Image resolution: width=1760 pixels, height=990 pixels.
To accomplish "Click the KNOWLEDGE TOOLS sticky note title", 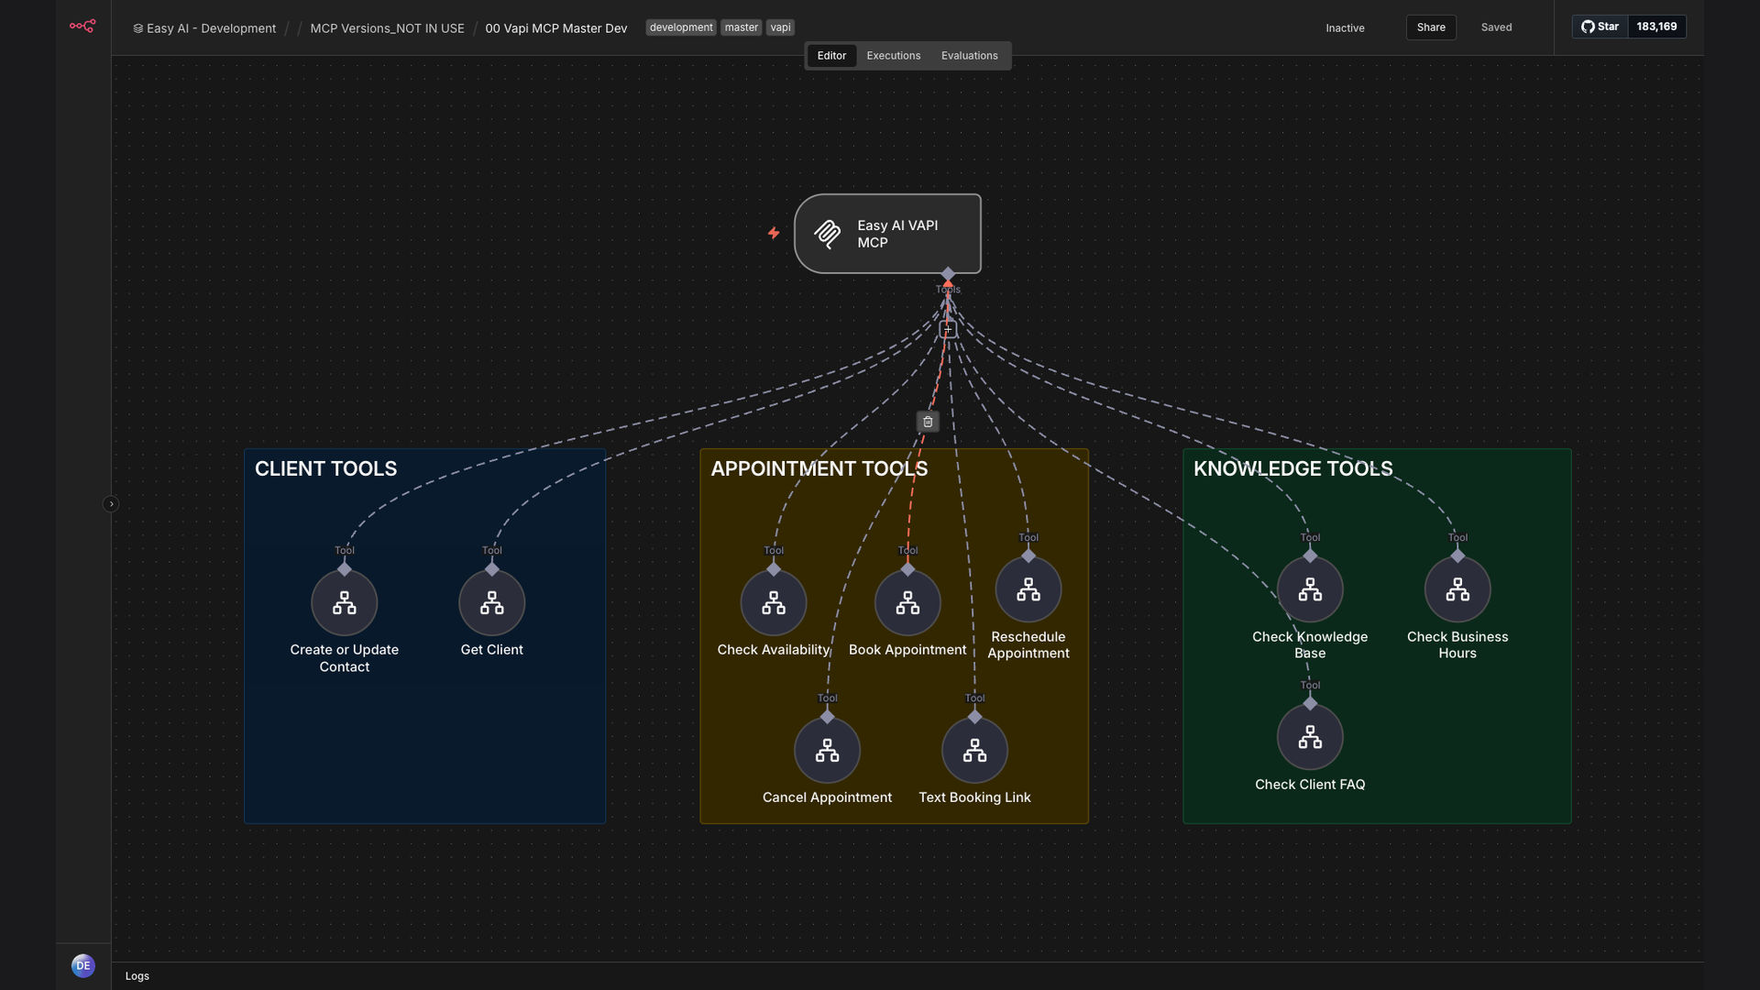I will point(1293,468).
